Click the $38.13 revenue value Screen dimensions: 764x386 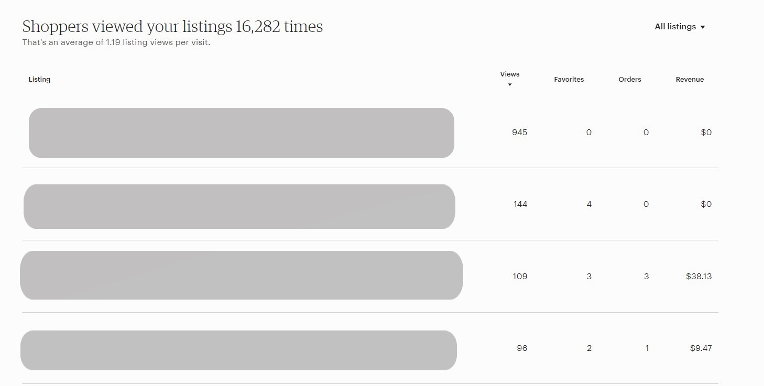click(698, 276)
